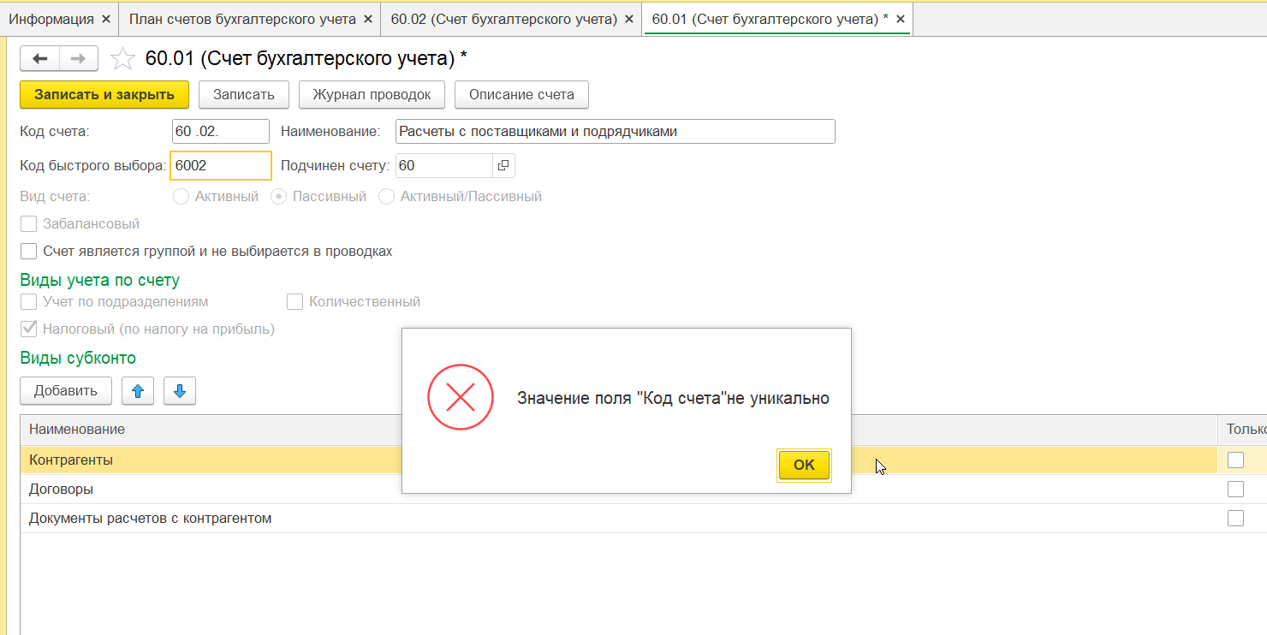Switch to План счетов бухгалтерского учета tab
This screenshot has height=635, width=1267.
(x=242, y=19)
